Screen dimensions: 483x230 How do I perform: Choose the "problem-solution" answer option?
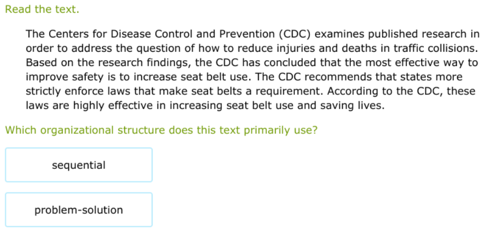pyautogui.click(x=79, y=210)
